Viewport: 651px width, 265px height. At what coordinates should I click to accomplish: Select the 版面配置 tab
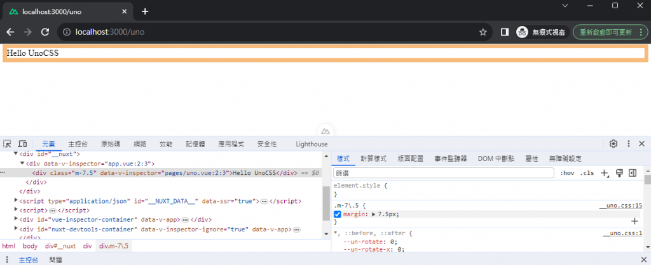(x=410, y=158)
